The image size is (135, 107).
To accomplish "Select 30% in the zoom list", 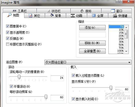I will click(x=116, y=42).
